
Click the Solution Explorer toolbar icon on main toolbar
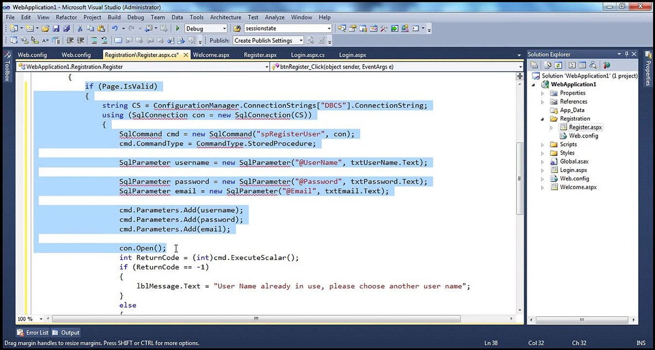pos(342,28)
